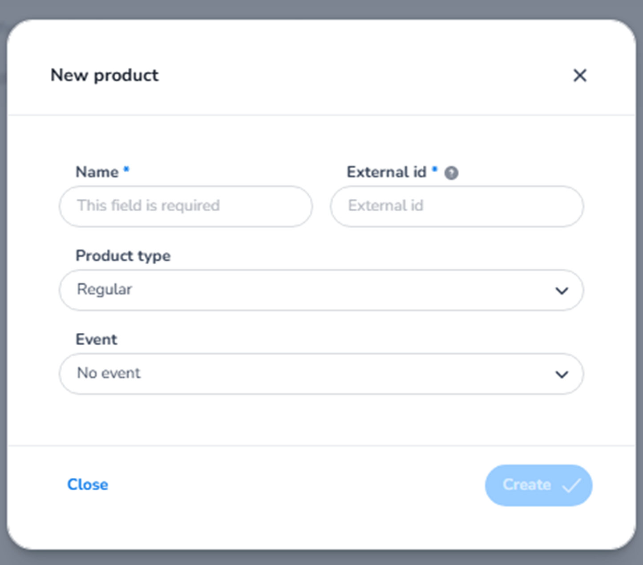Click the blue asterisk beside Name
The image size is (643, 565).
[126, 169]
